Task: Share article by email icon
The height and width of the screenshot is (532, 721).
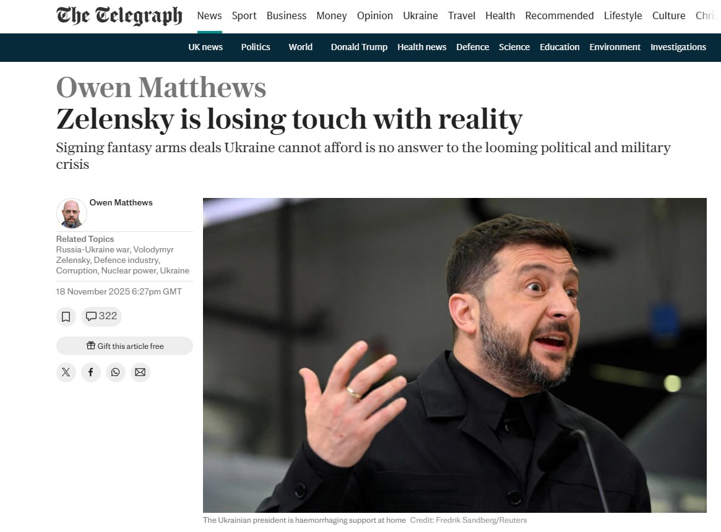Action: pyautogui.click(x=140, y=372)
